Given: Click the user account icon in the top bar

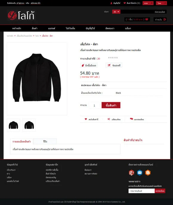Looking at the screenshot, I should 111,3.
